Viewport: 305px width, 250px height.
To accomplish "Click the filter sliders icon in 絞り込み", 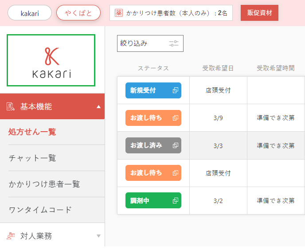I will [x=174, y=43].
